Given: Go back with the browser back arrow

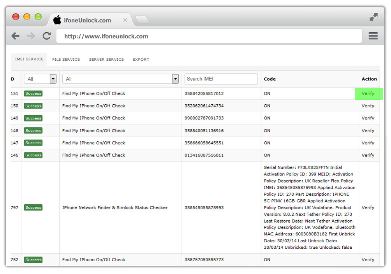Looking at the screenshot, I should (16, 36).
